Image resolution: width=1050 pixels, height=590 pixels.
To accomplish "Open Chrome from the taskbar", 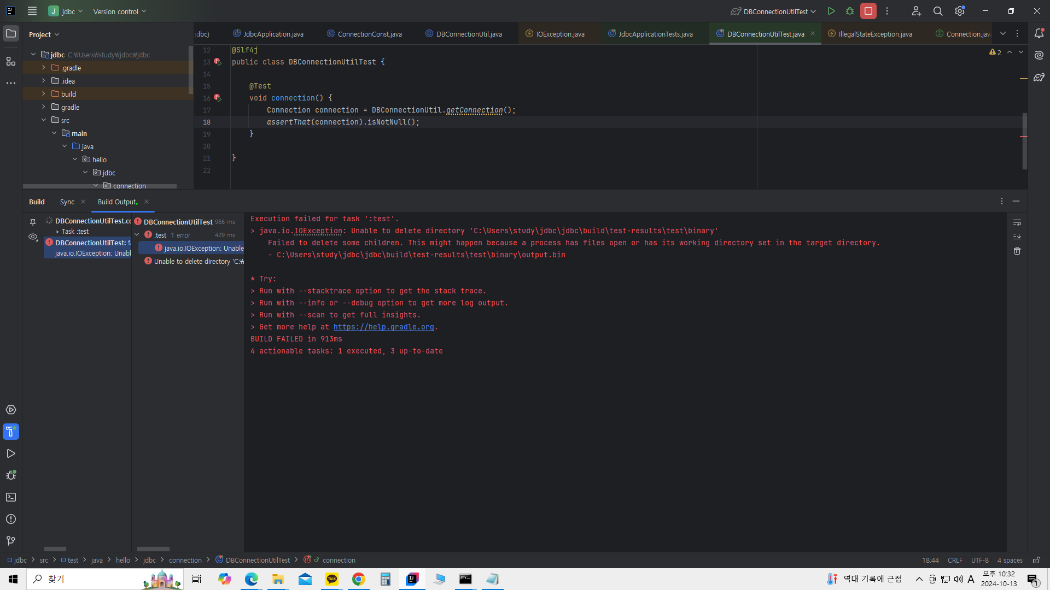I will point(358,579).
